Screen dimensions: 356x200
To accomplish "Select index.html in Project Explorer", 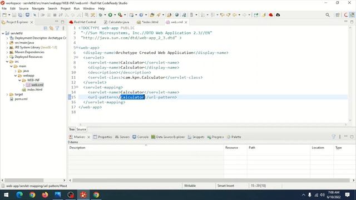I will [x=34, y=90].
